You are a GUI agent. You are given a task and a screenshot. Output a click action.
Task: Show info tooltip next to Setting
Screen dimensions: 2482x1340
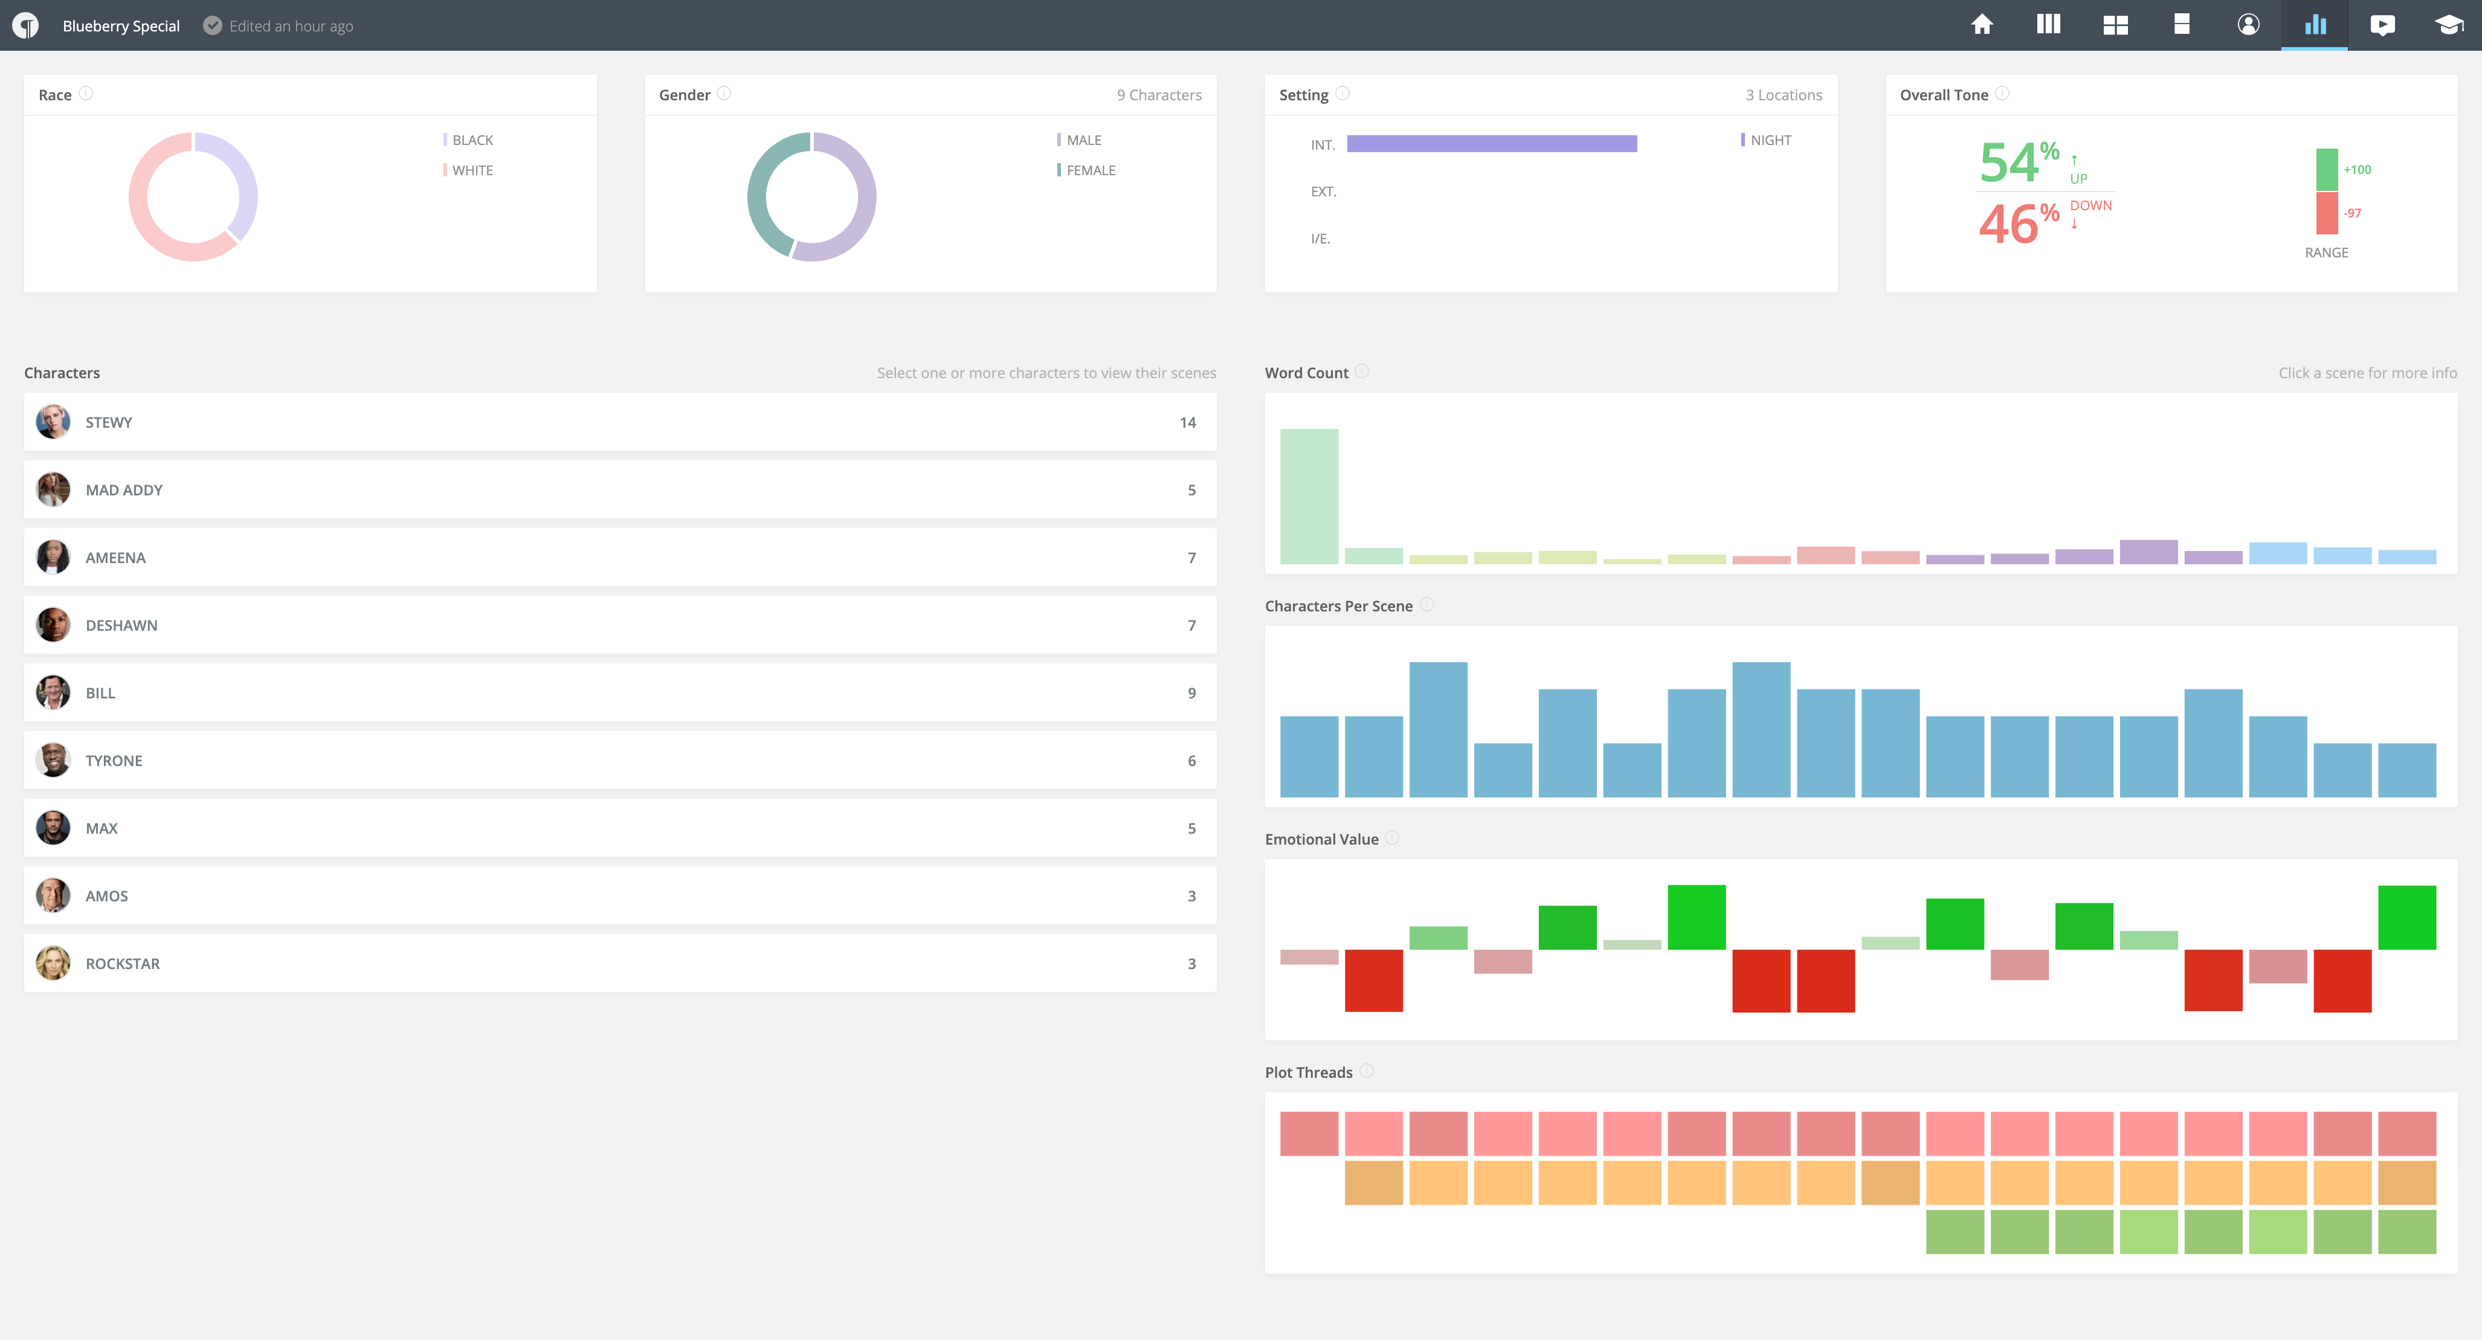pyautogui.click(x=1342, y=94)
